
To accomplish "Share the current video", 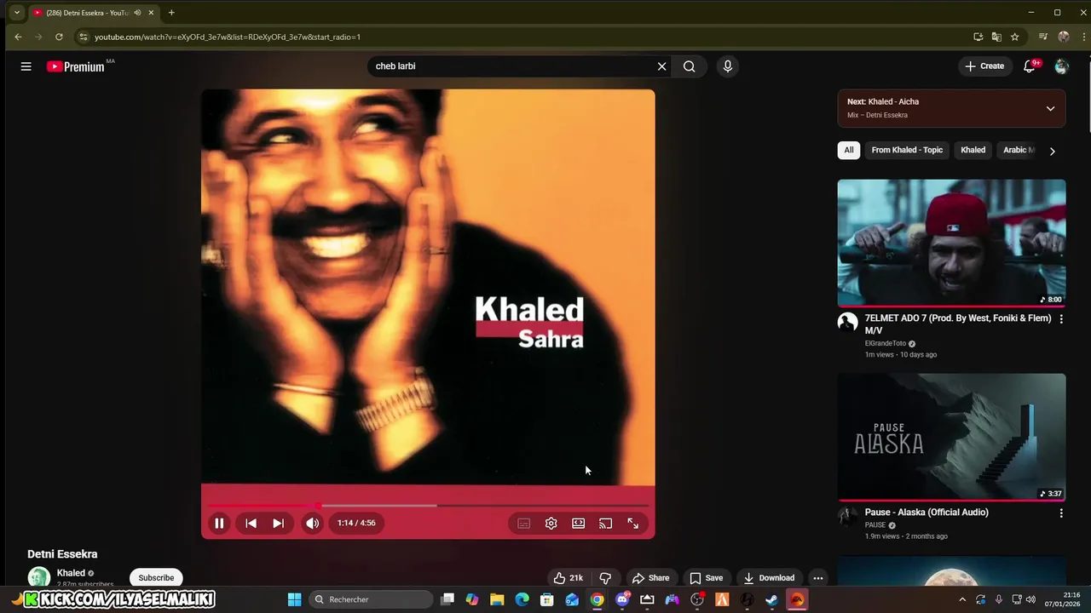I will pos(650,578).
